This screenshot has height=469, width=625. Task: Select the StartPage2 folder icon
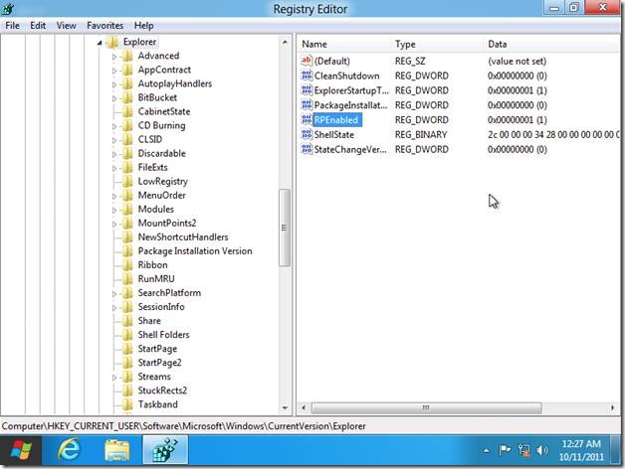click(x=127, y=363)
